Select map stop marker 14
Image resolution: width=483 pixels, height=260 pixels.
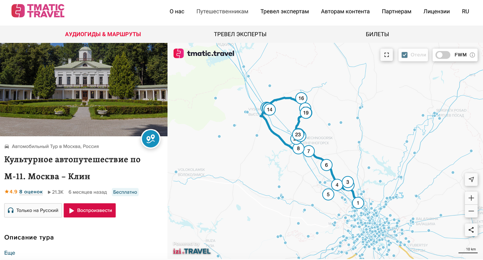269,109
